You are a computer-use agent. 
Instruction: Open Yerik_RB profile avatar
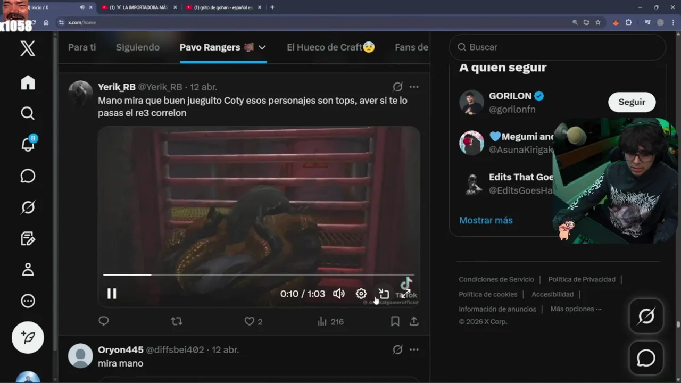coord(81,93)
